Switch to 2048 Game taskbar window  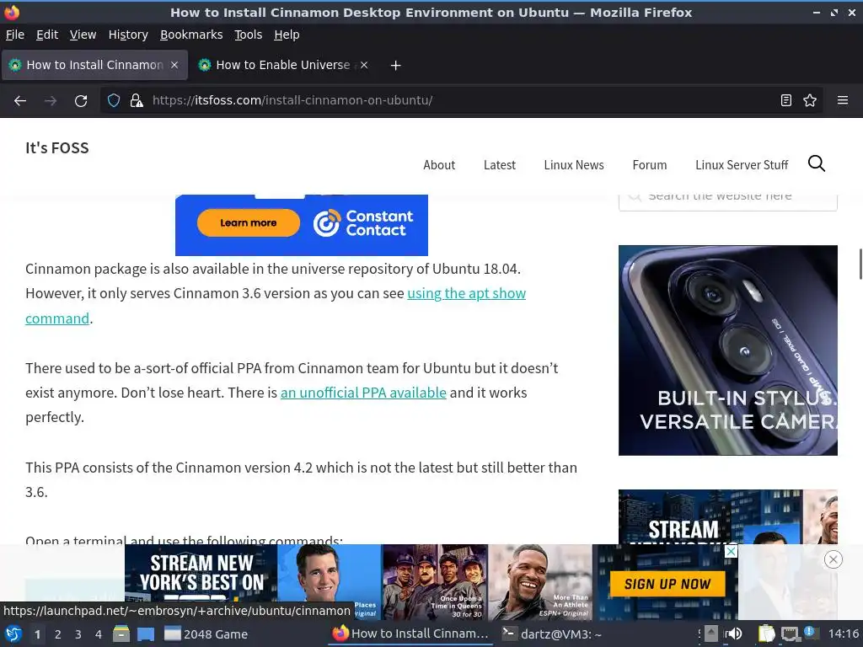pos(206,634)
